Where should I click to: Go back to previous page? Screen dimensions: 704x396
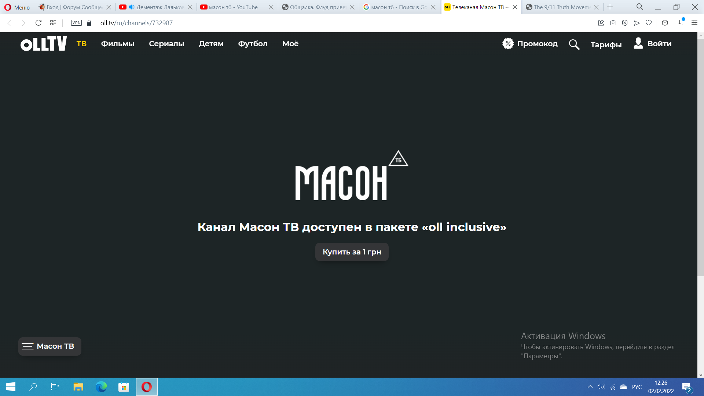[10, 23]
